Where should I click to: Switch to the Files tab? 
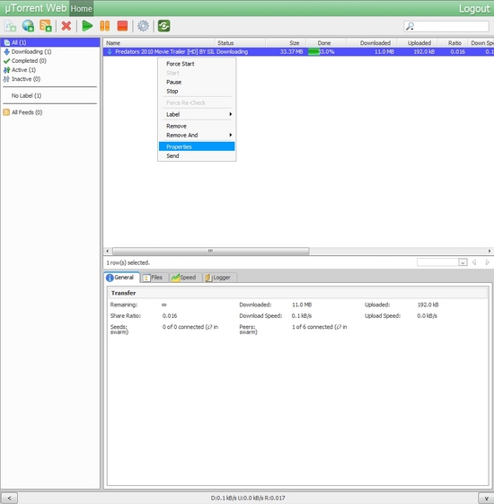tap(154, 278)
